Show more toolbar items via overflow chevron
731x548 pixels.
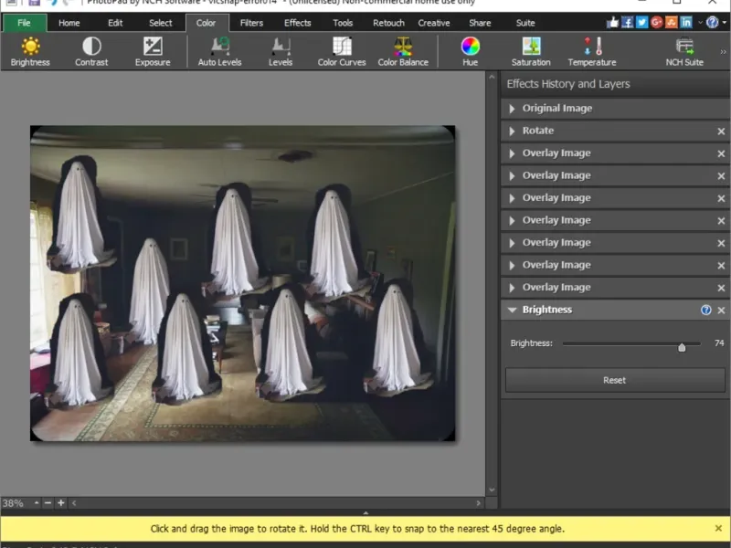point(723,52)
